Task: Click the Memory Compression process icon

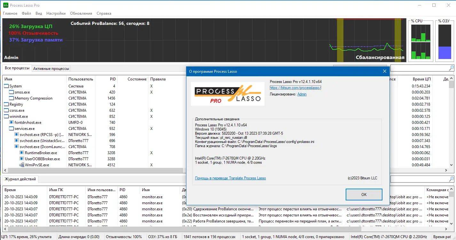Action: point(12,98)
